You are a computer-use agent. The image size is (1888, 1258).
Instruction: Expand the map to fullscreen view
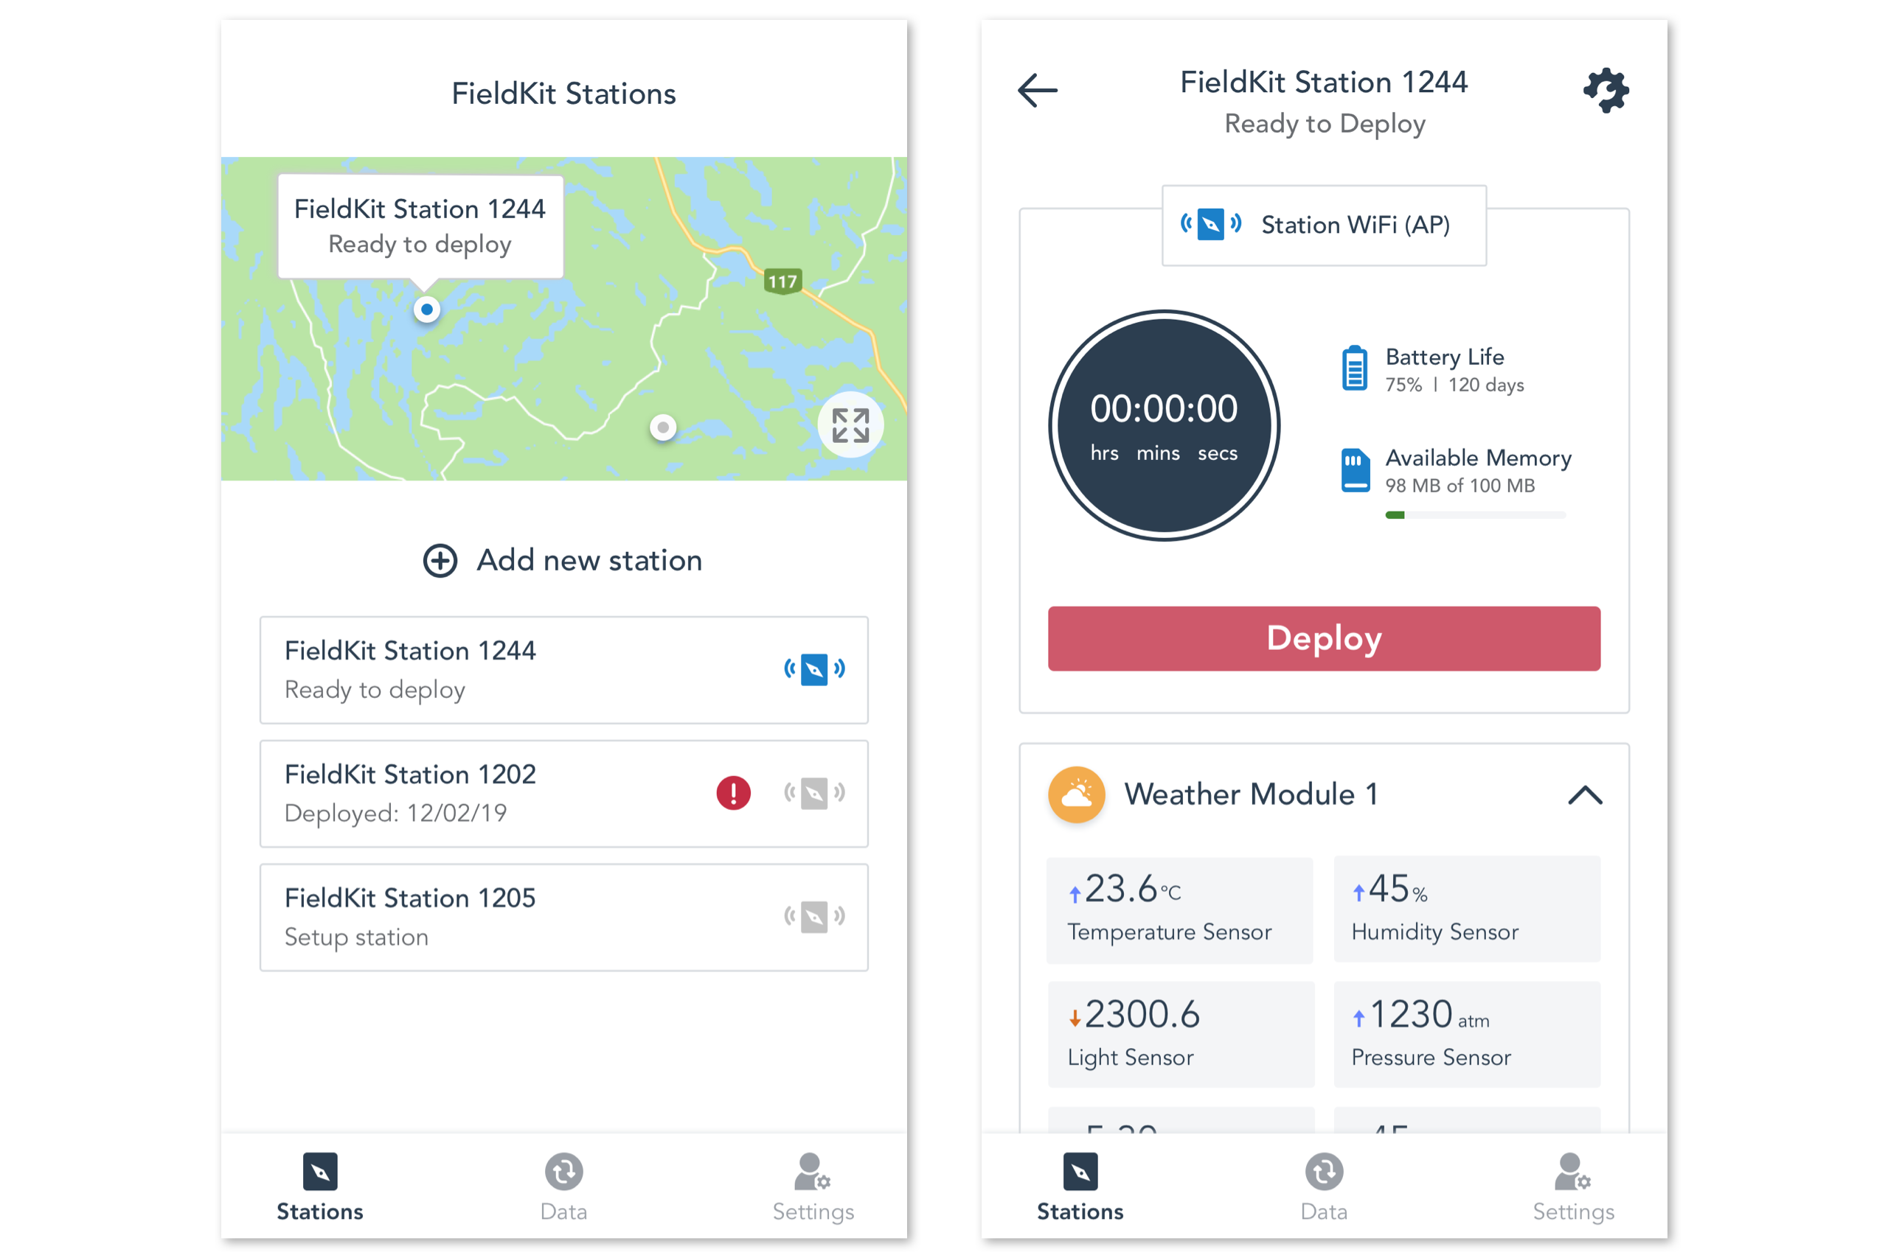(x=848, y=424)
